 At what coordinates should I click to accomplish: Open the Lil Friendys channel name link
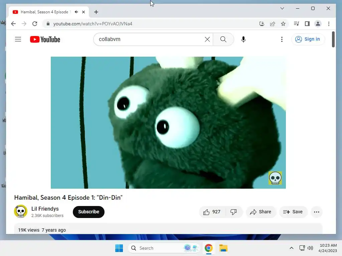(45, 209)
